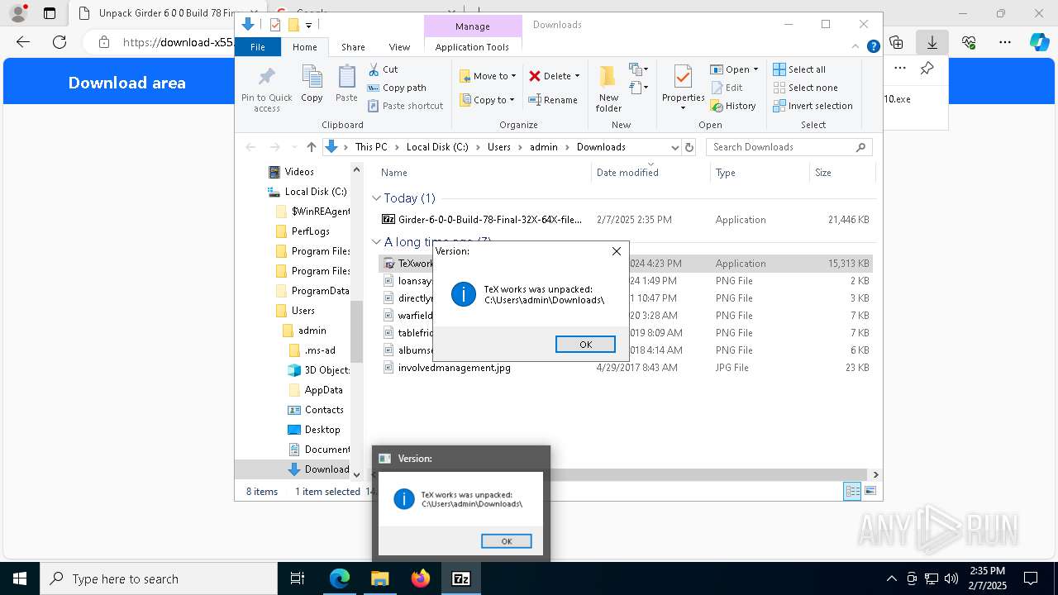Select involvedmanagement.jpg file
Viewport: 1058px width, 595px height.
626,368
